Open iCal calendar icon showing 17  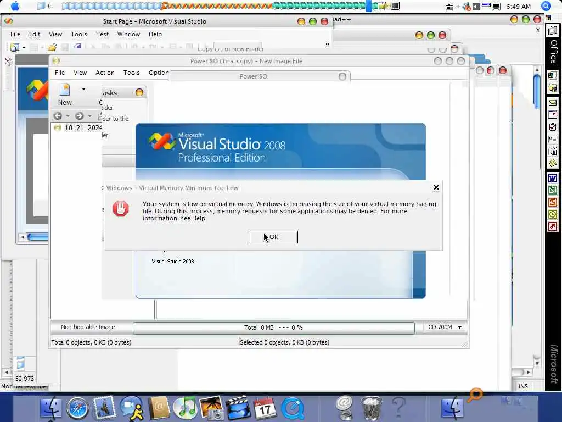pos(265,408)
